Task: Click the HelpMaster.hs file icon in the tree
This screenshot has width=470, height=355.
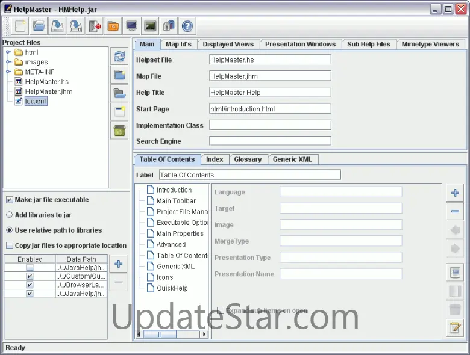Action: click(19, 82)
